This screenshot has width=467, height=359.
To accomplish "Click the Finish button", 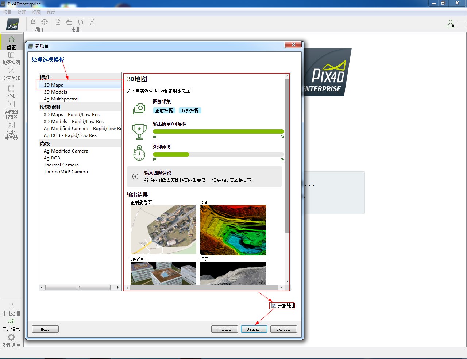I will [254, 329].
